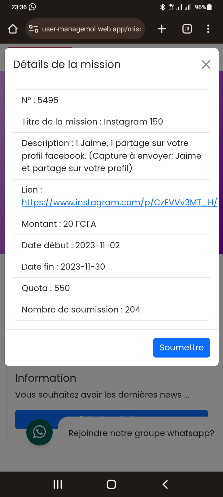The image size is (223, 497).
Task: Open the Instagram post link
Action: coord(119,203)
